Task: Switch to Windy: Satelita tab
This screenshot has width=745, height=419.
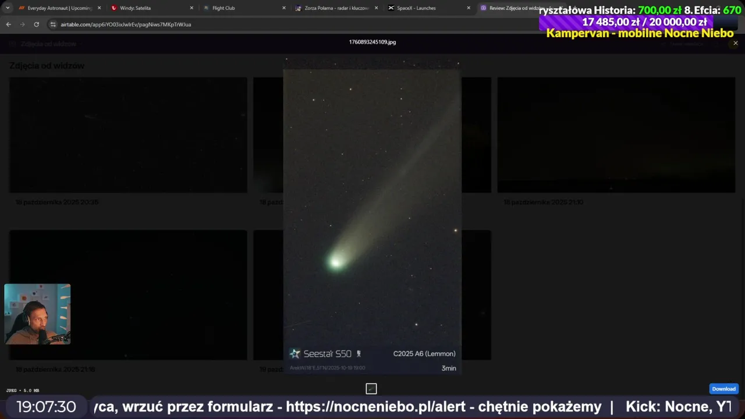Action: coord(152,8)
